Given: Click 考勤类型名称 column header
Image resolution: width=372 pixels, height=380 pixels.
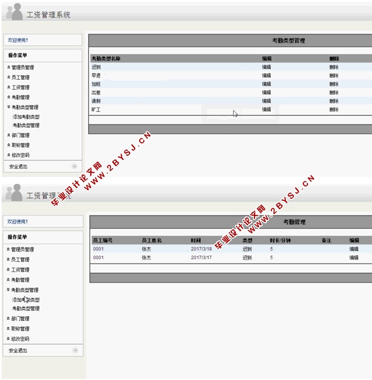Looking at the screenshot, I should tap(106, 58).
